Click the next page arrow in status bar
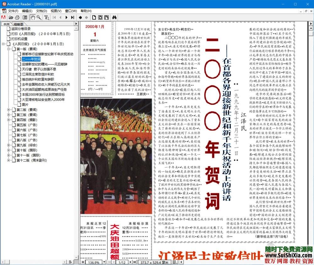Image resolution: width=314 pixels, height=265 pixels. (x=130, y=262)
